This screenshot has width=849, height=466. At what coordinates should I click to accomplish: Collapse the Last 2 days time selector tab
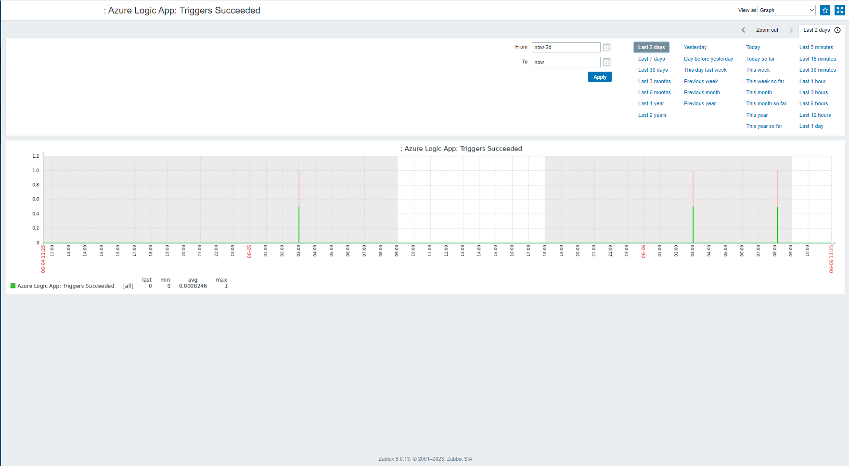[822, 30]
